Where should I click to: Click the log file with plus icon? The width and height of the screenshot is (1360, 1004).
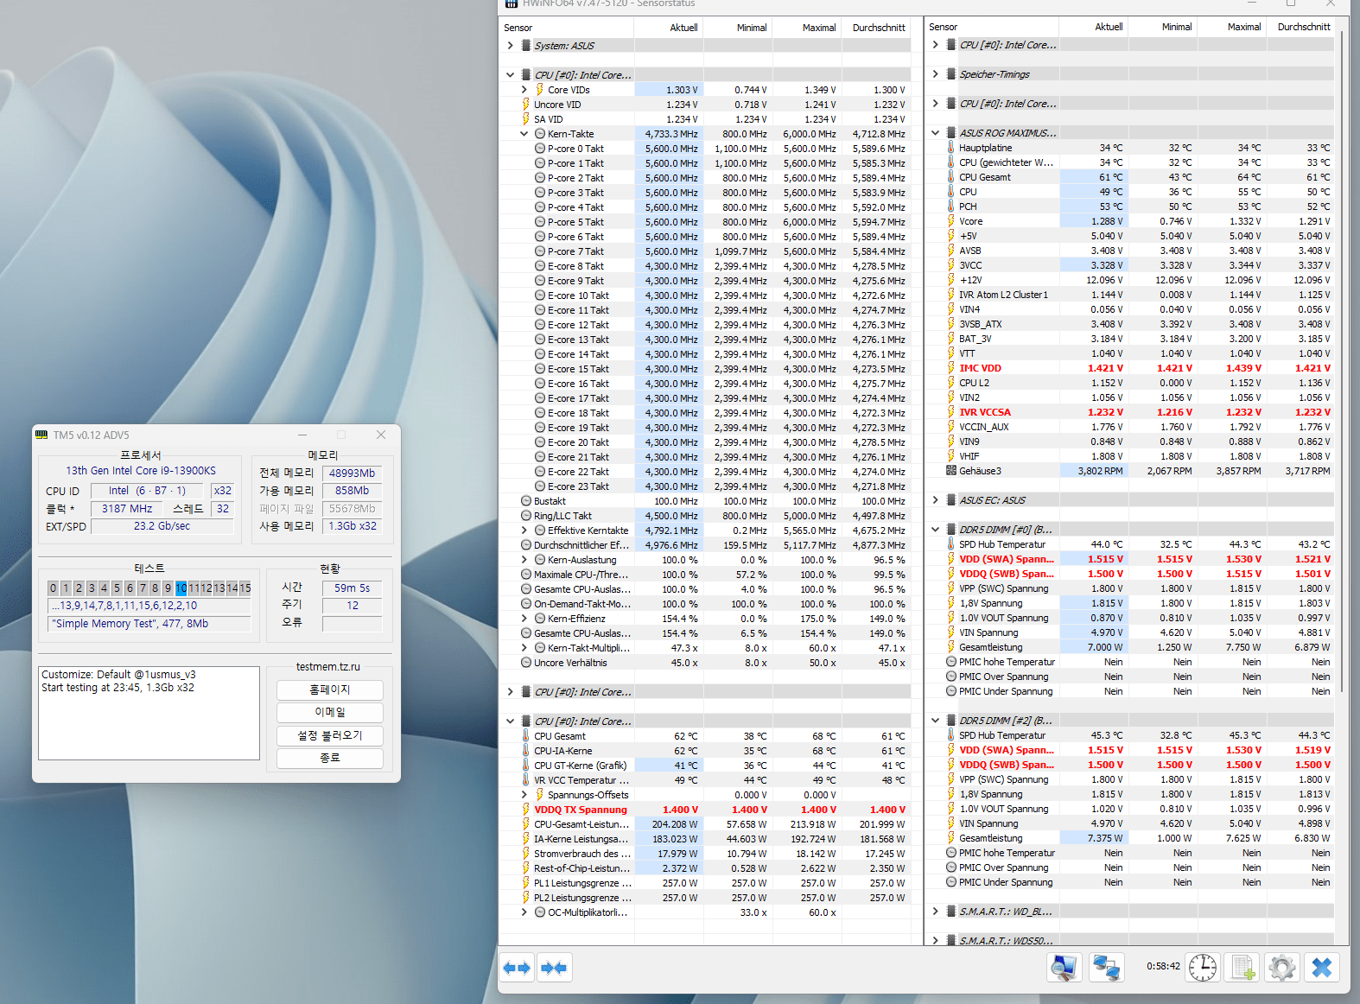(1242, 968)
